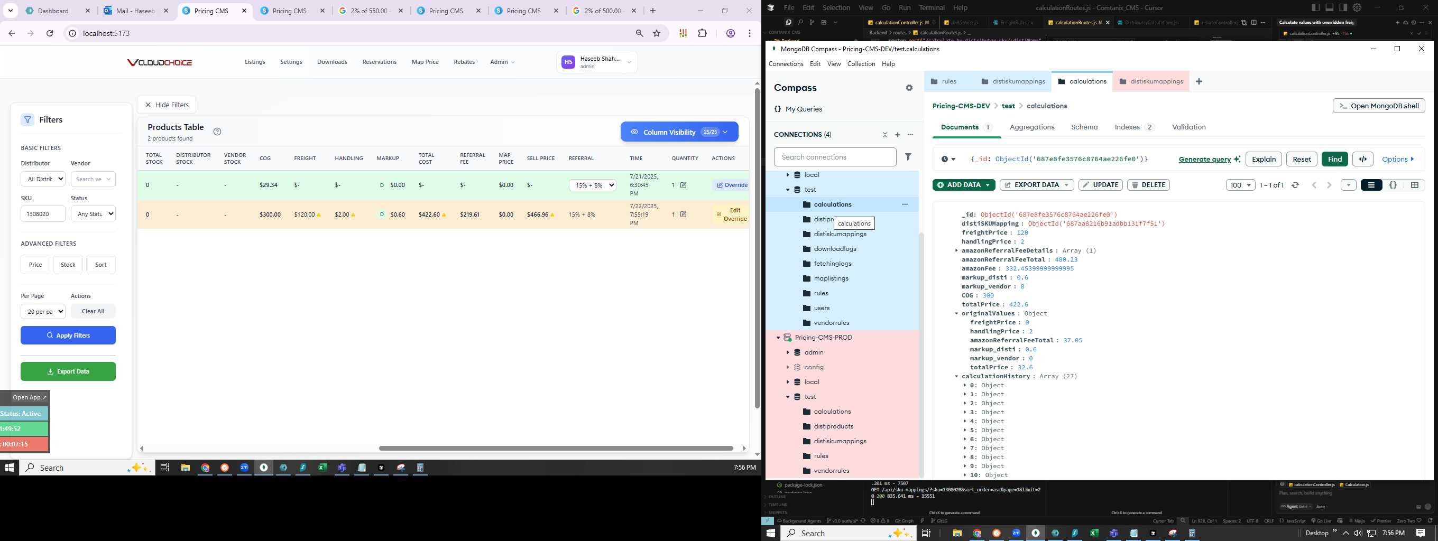This screenshot has height=541, width=1438.
Task: Expand the EXPORT DATA dropdown in Compass
Action: tap(1066, 185)
